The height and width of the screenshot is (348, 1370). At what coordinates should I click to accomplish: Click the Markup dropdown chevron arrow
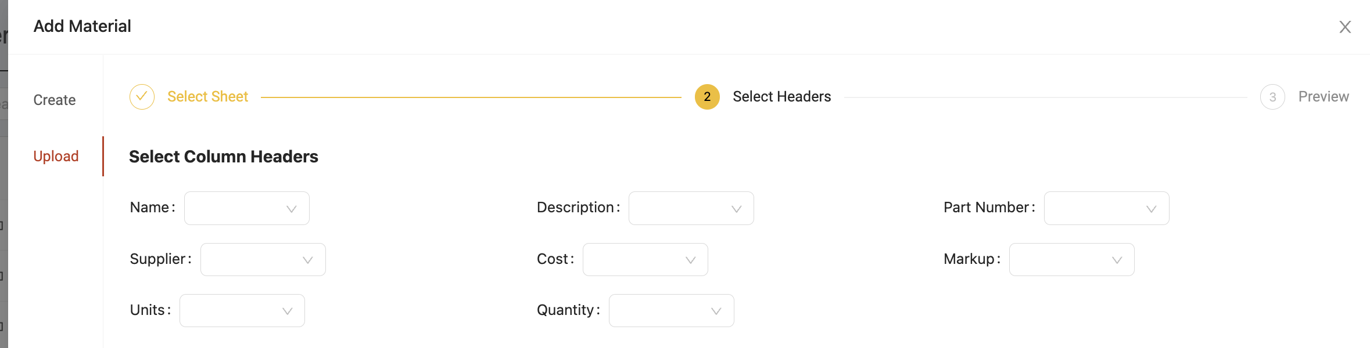point(1117,260)
